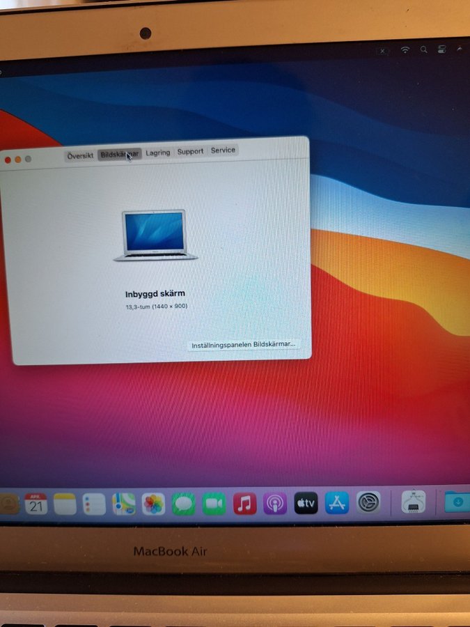Image resolution: width=470 pixels, height=627 pixels.
Task: Launch App Store from the Dock
Action: [337, 502]
